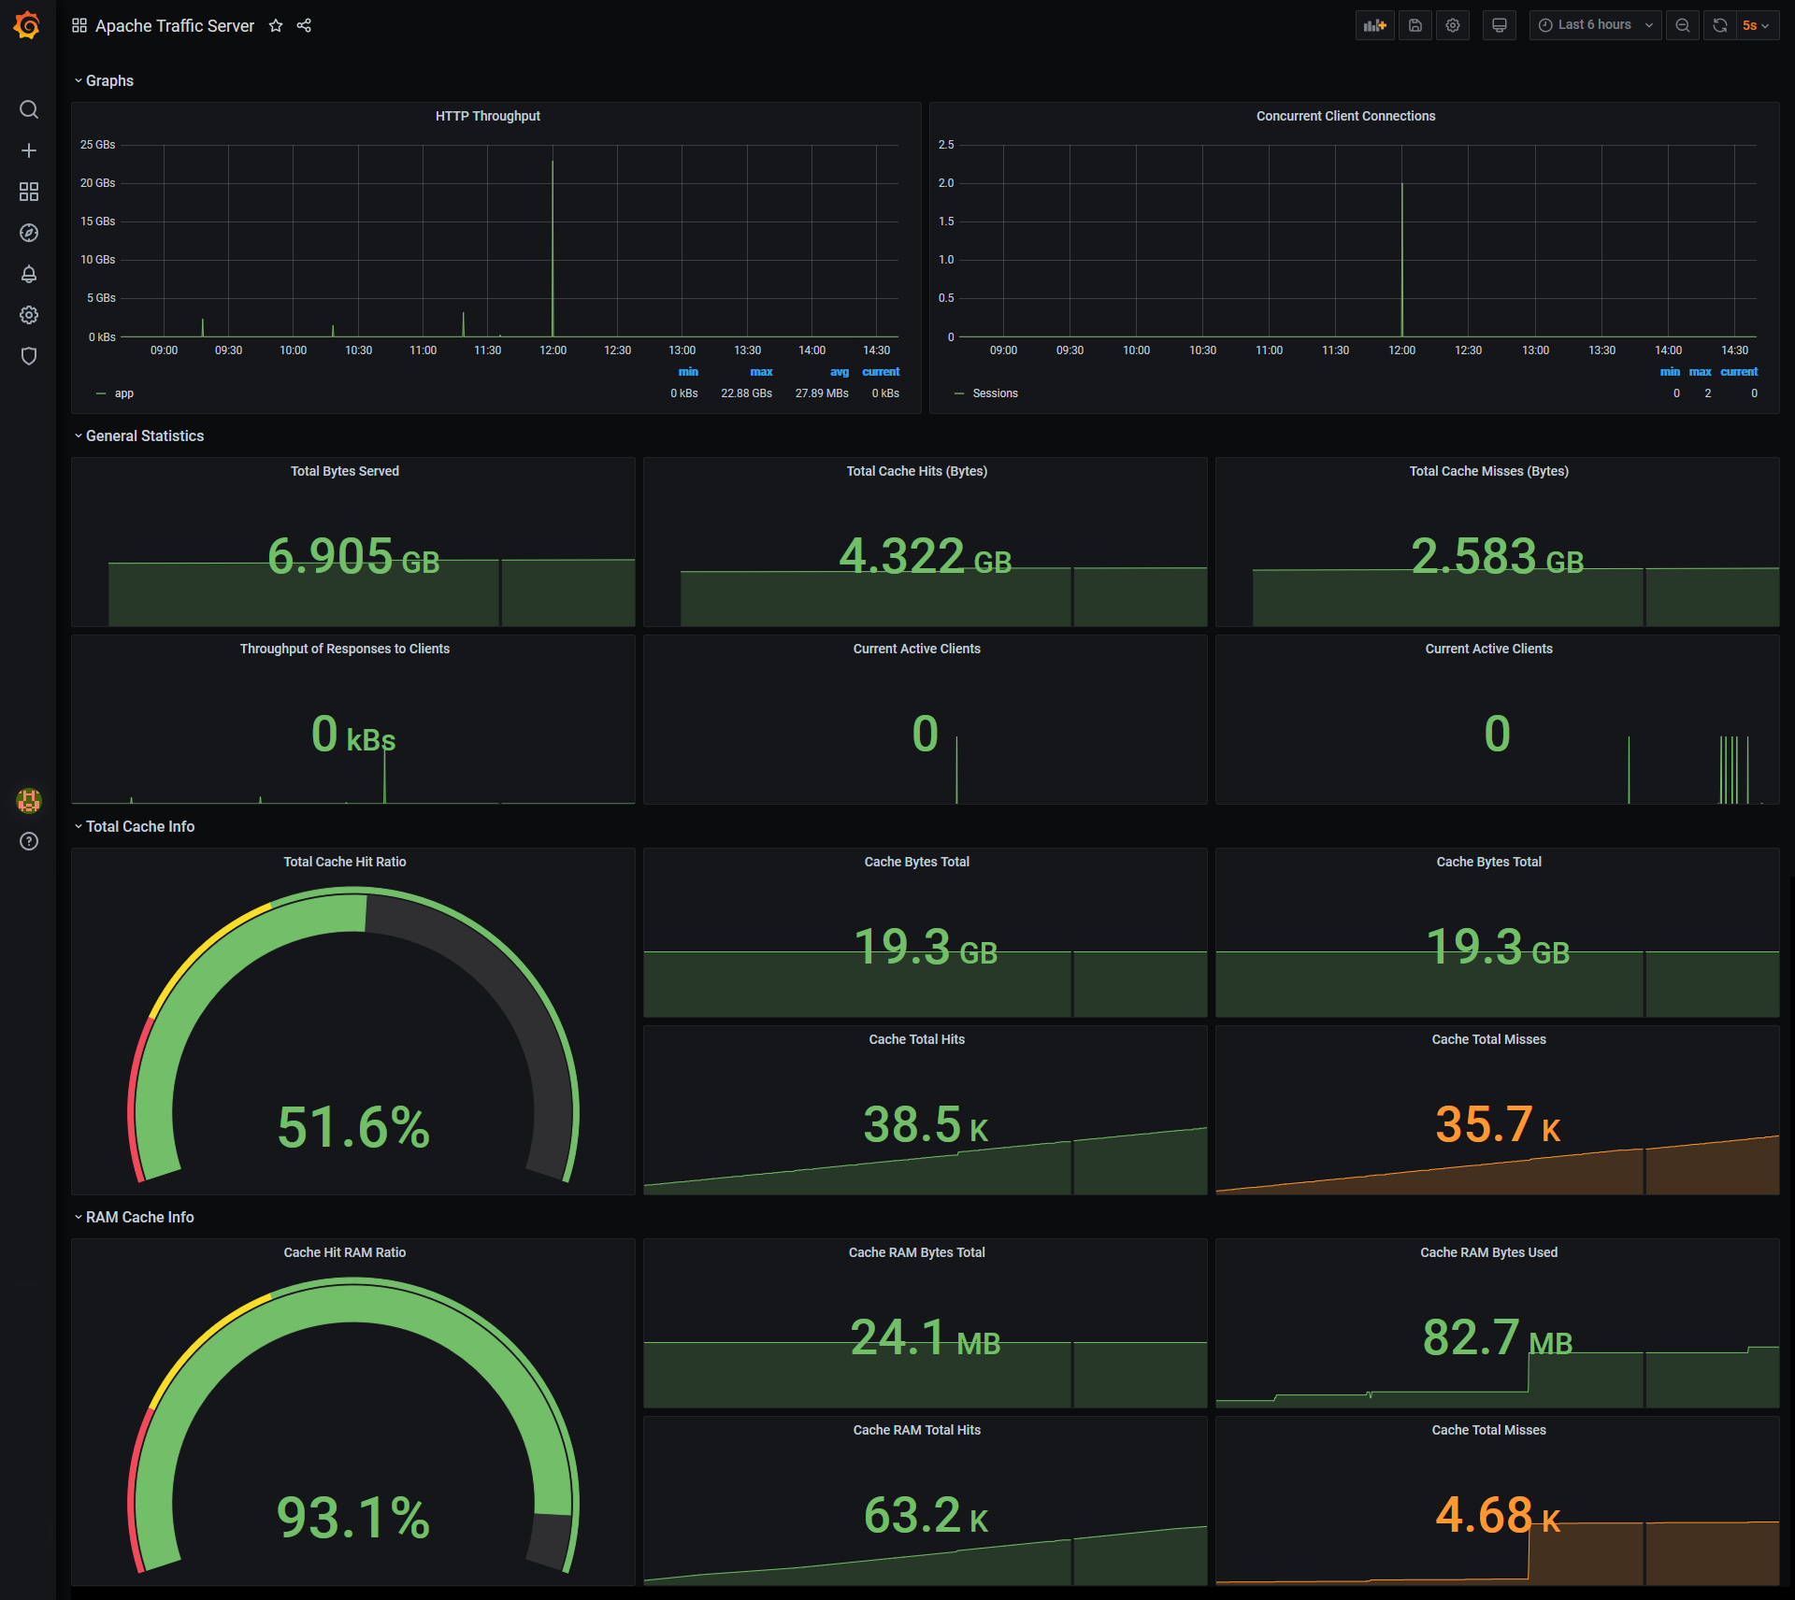1795x1600 pixels.
Task: Open the Last 6 hours time picker
Action: [x=1595, y=25]
